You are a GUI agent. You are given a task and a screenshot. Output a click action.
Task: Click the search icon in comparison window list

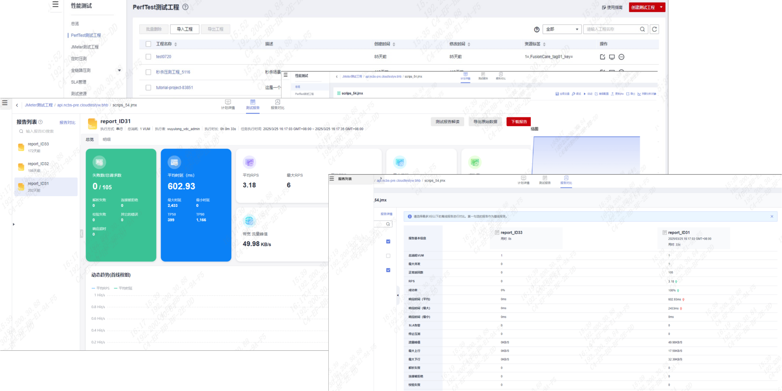pos(388,224)
